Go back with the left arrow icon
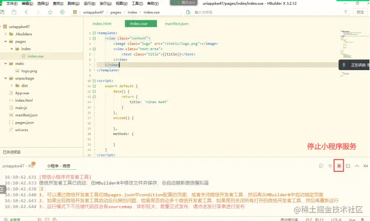This screenshot has height=221, width=370. pos(26,12)
